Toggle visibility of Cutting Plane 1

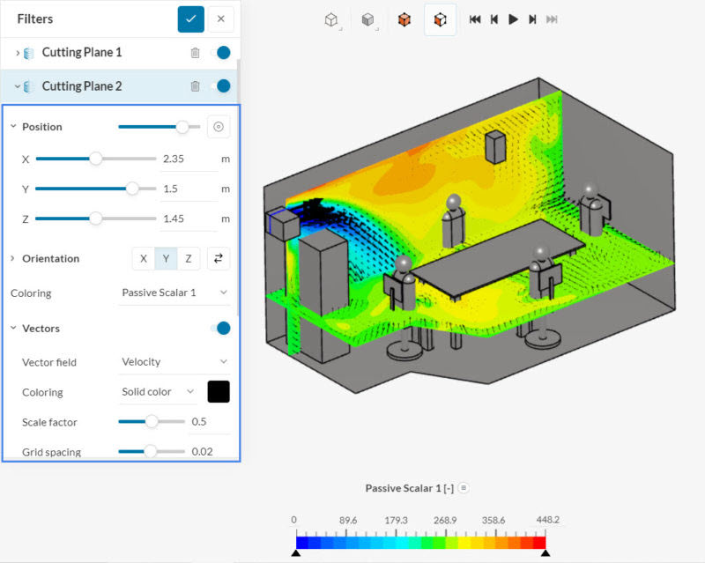223,52
